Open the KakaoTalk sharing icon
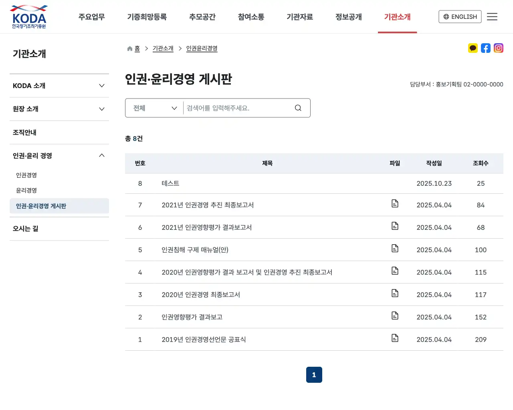 tap(473, 48)
